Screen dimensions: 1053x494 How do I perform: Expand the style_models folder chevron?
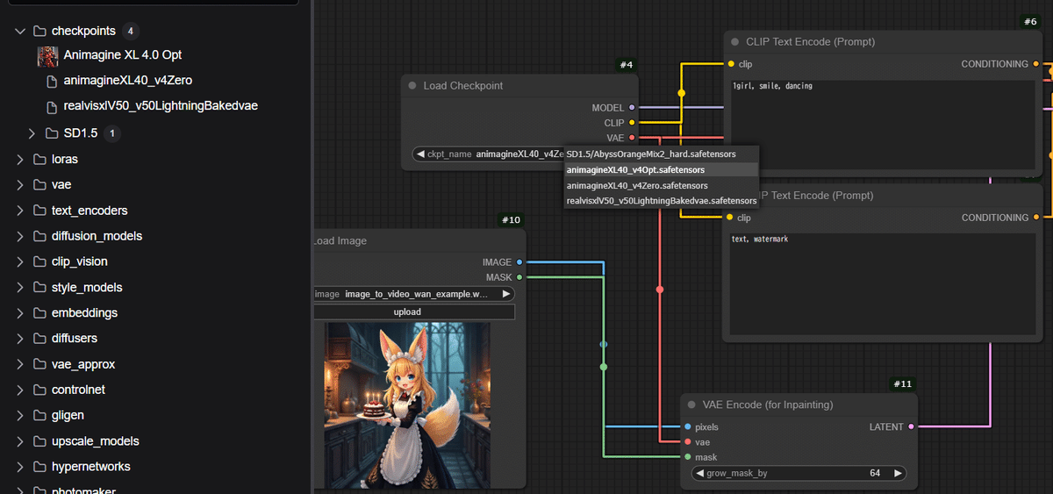(x=20, y=288)
